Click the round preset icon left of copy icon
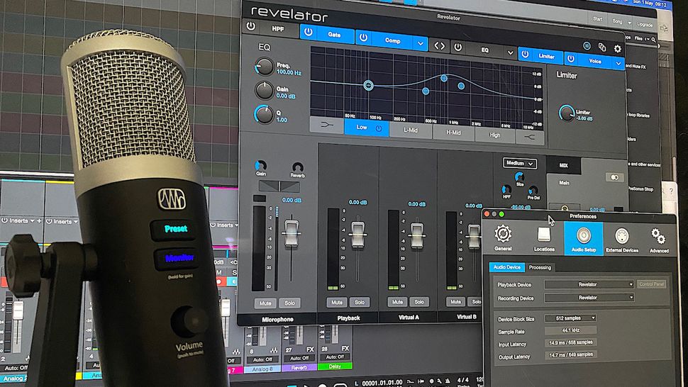This screenshot has height=387, width=688. (x=587, y=45)
